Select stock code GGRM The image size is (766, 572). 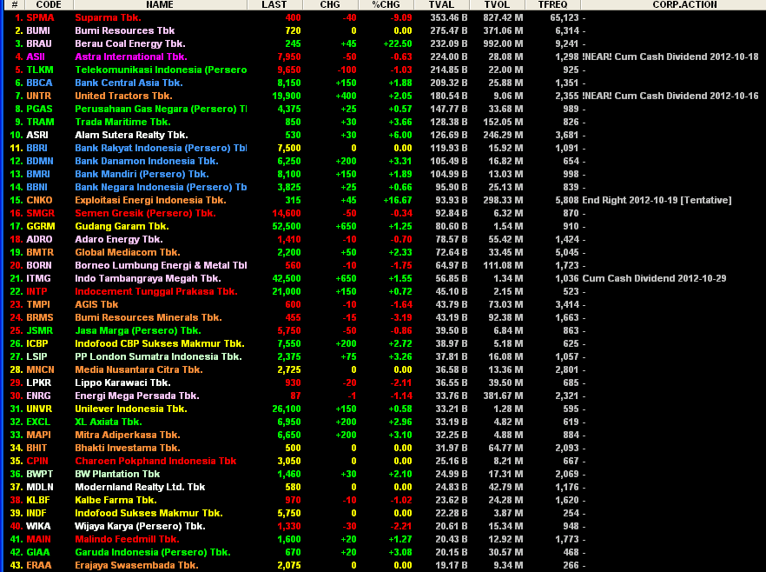pos(41,226)
